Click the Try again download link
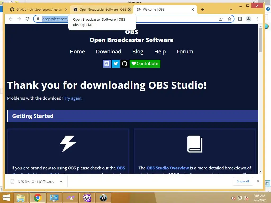271x203 pixels. coord(73,98)
